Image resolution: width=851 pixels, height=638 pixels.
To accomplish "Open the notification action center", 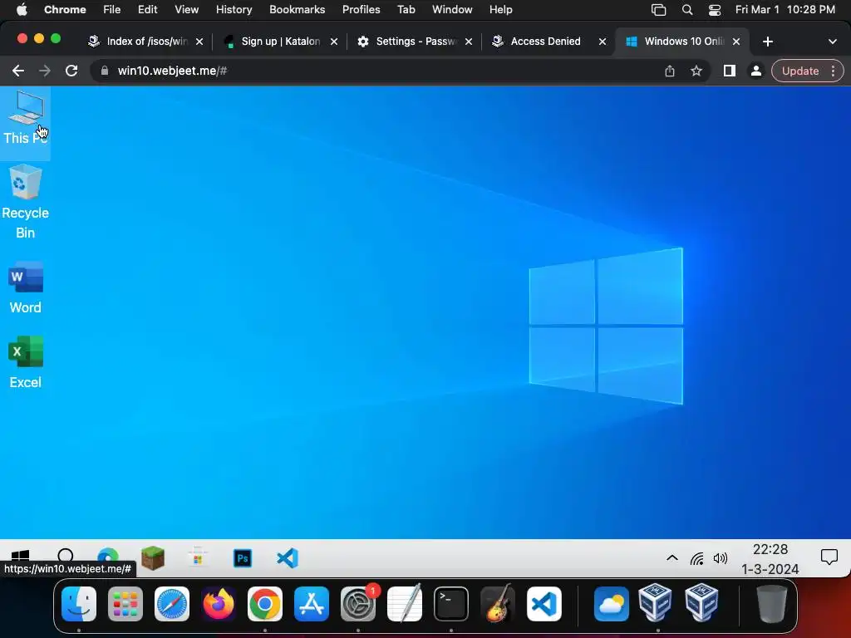I will [829, 557].
